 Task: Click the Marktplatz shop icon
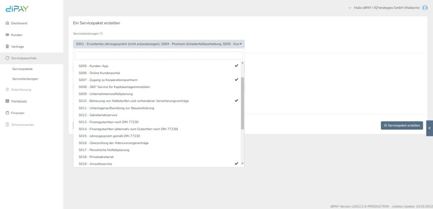coord(7,101)
